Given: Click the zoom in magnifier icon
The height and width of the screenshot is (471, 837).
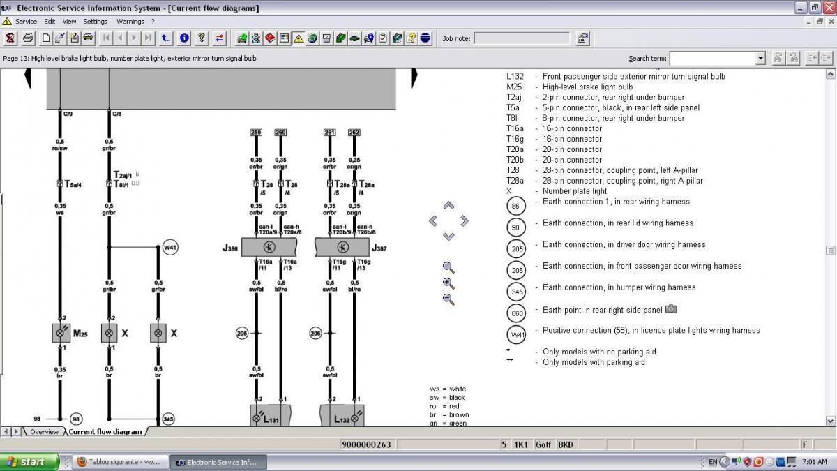Looking at the screenshot, I should 448,283.
